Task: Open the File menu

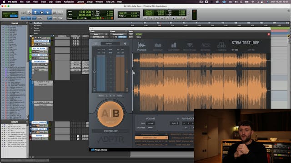Action: 22,2
